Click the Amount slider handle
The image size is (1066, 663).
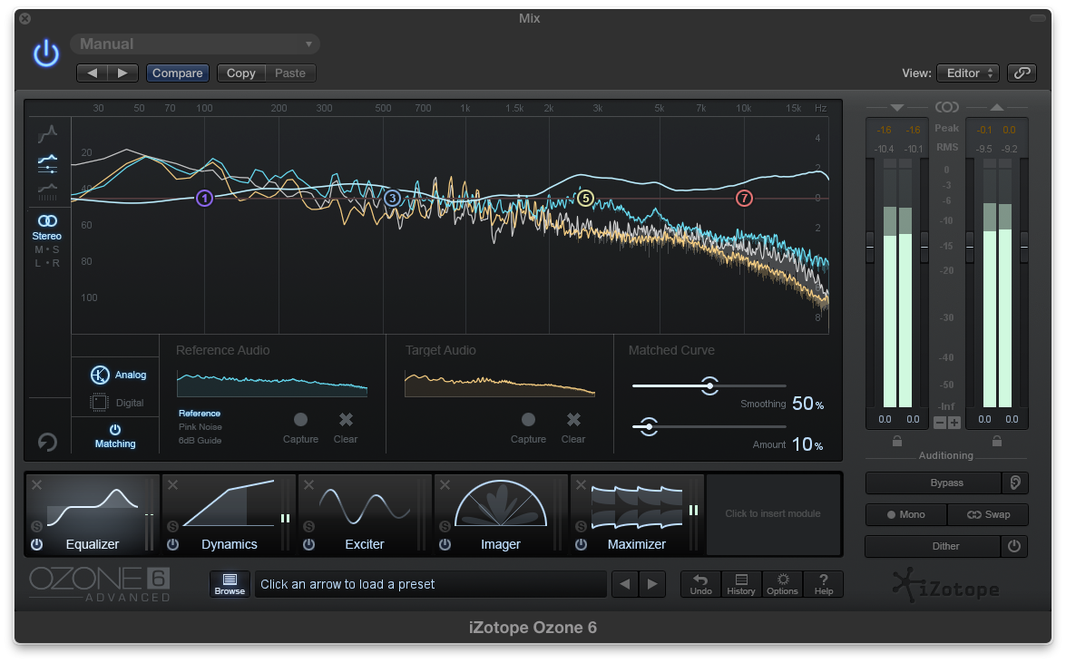tap(649, 426)
